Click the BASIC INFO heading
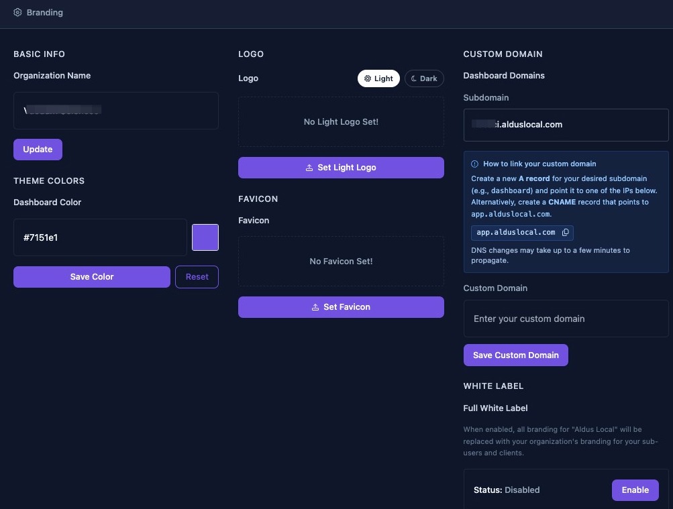Image resolution: width=673 pixels, height=509 pixels. tap(39, 54)
